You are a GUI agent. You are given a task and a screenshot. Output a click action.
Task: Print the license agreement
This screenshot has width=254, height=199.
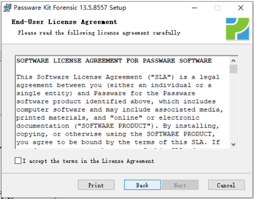(x=96, y=185)
